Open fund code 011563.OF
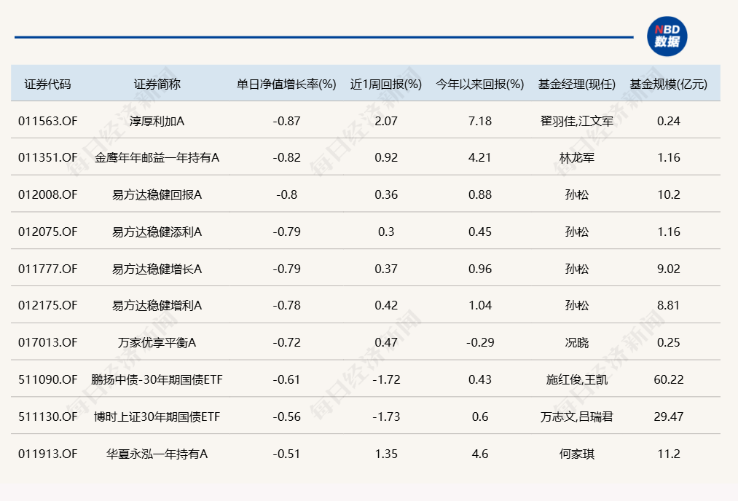The height and width of the screenshot is (501, 738). point(48,121)
